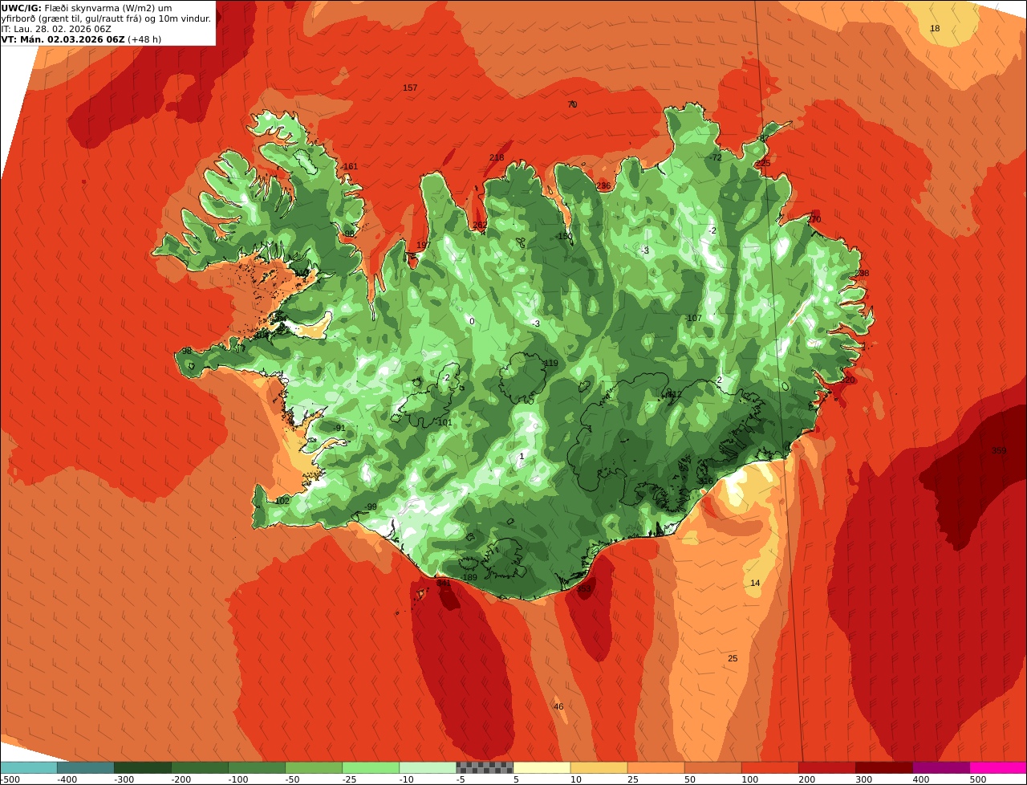The height and width of the screenshot is (785, 1027).
Task: Select the dark maroon swatch from 300 to 400
Action: pos(883,767)
